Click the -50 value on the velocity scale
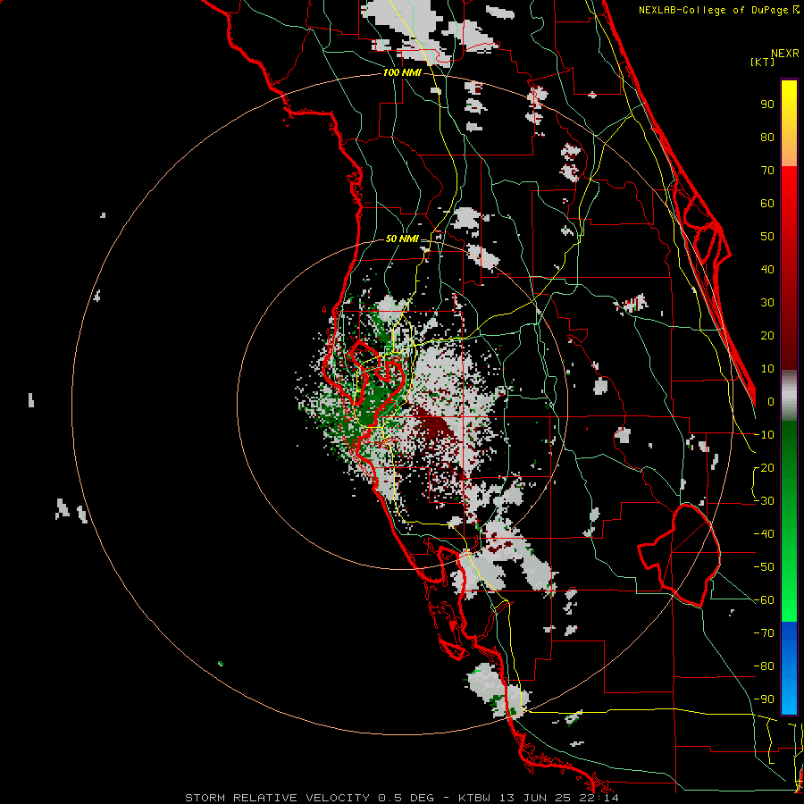The width and height of the screenshot is (804, 804). (764, 567)
